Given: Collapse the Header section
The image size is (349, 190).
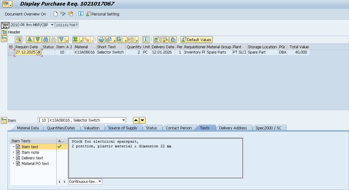Looking at the screenshot, I should tap(4, 32).
